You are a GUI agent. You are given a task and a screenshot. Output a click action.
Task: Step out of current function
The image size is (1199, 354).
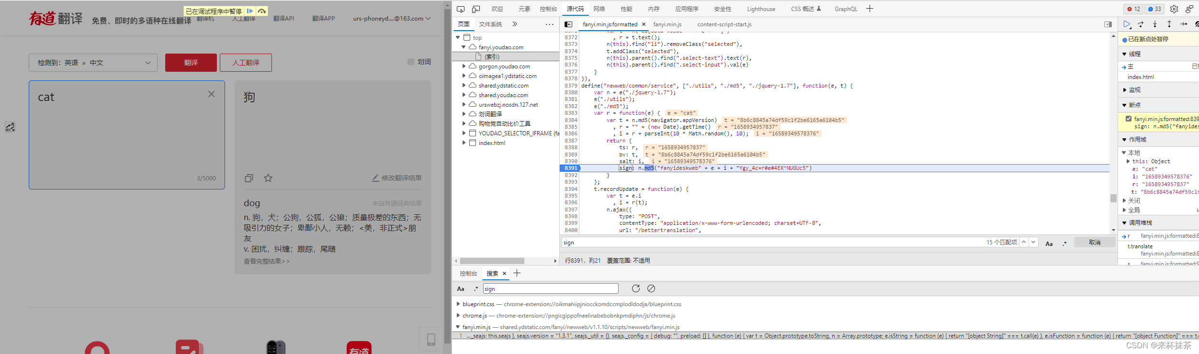pos(1169,24)
